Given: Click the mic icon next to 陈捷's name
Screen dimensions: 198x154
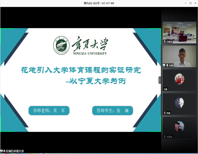Looking at the screenshot, I should click(165, 113).
